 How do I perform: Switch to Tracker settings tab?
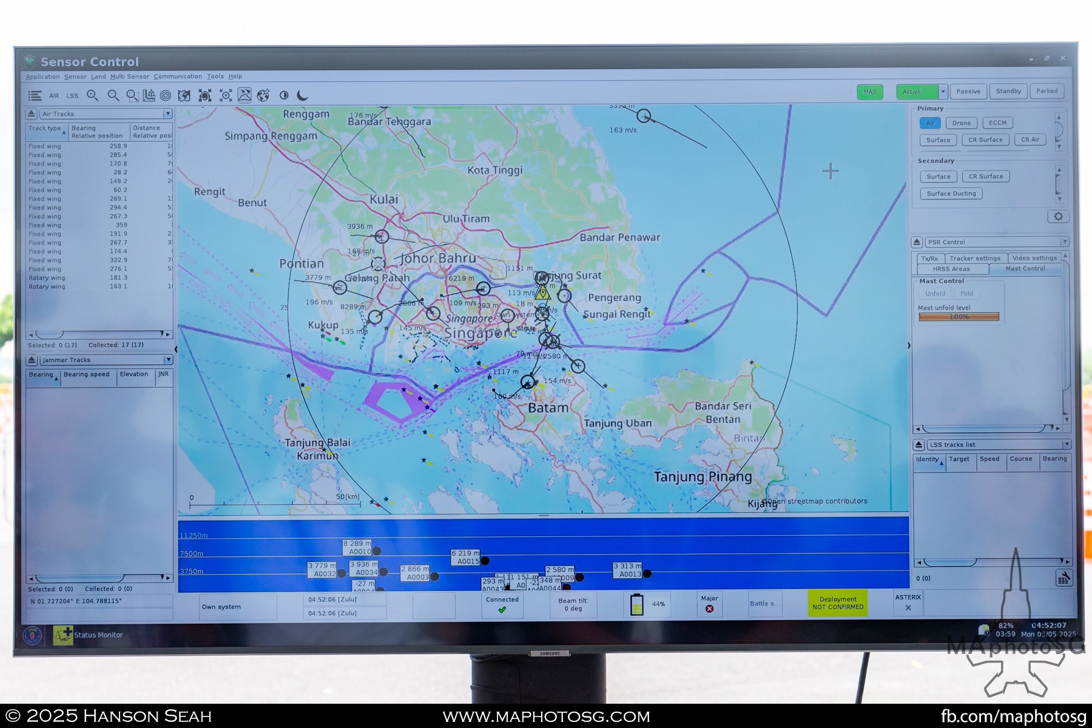(x=975, y=258)
